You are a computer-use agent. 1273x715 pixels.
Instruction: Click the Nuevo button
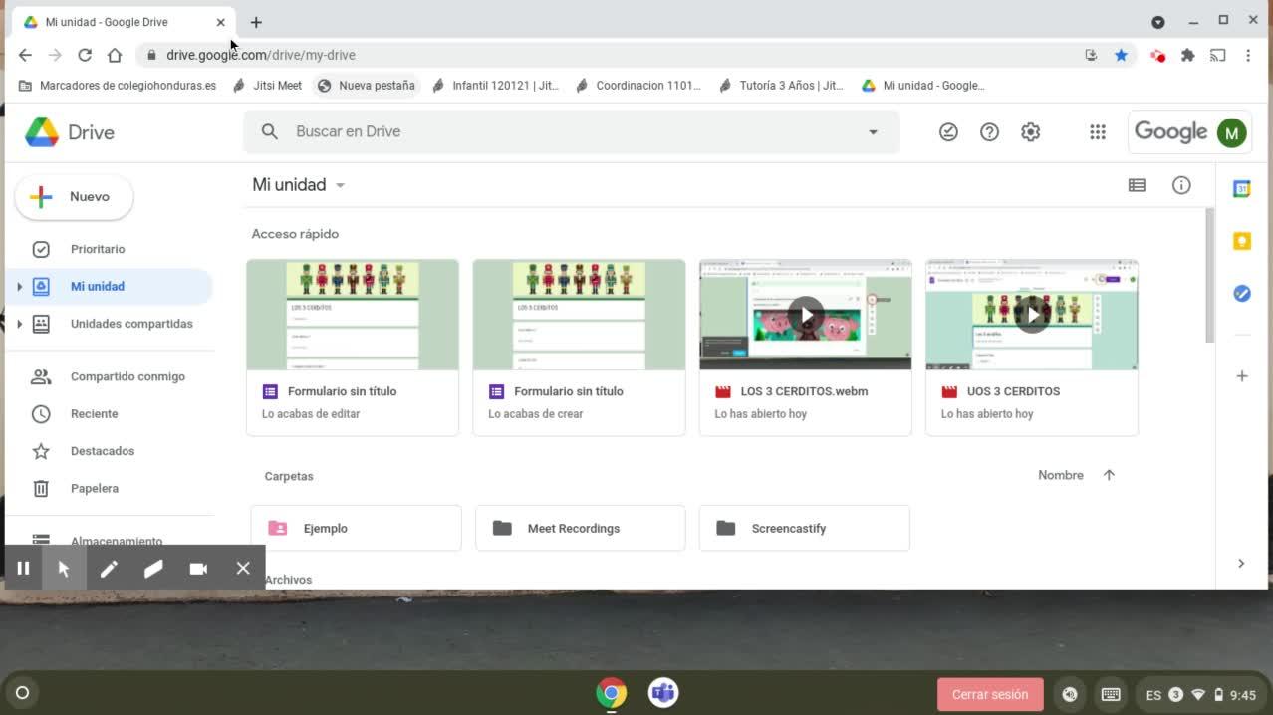point(74,197)
